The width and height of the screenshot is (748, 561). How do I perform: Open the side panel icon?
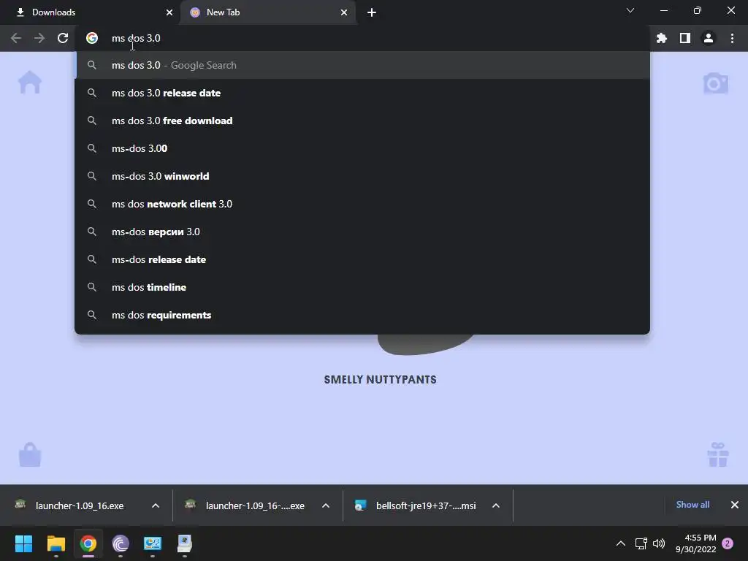click(684, 38)
